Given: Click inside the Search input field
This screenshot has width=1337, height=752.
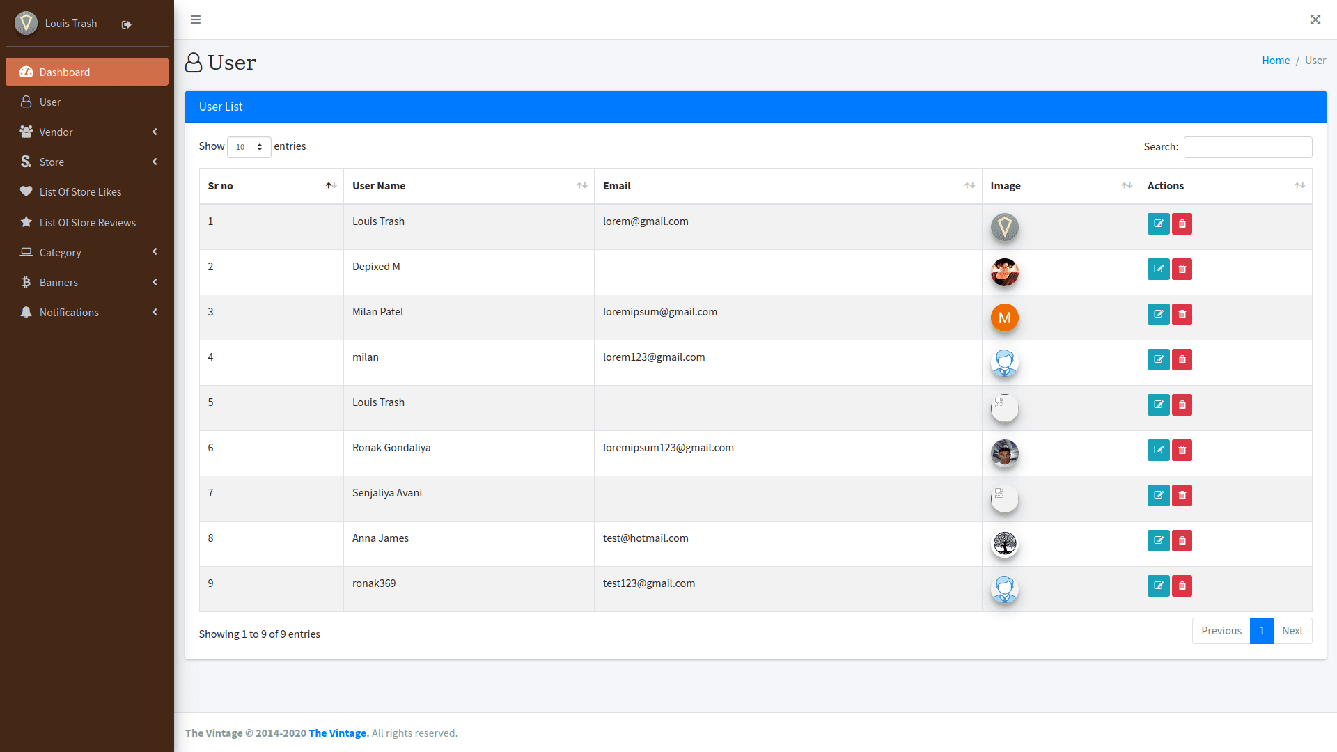Looking at the screenshot, I should pos(1246,147).
